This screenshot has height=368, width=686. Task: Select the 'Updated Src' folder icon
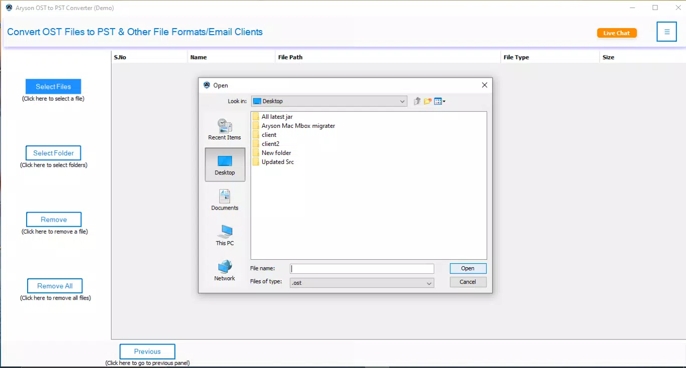pos(256,162)
